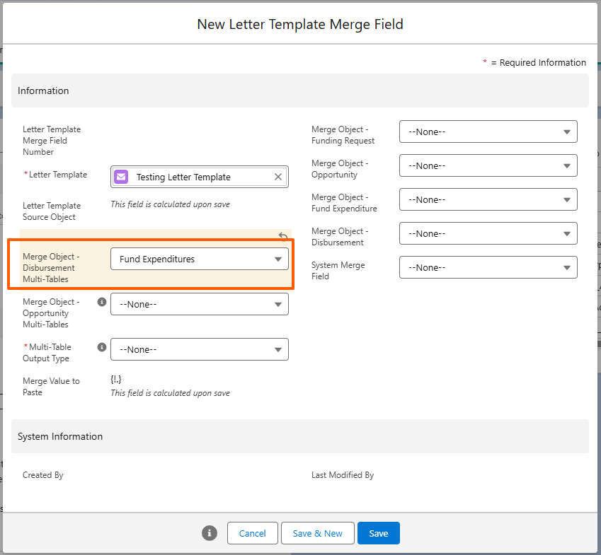Screen dimensions: 601x555
Task: Click the info icon next to Cancel
Action: point(210,533)
